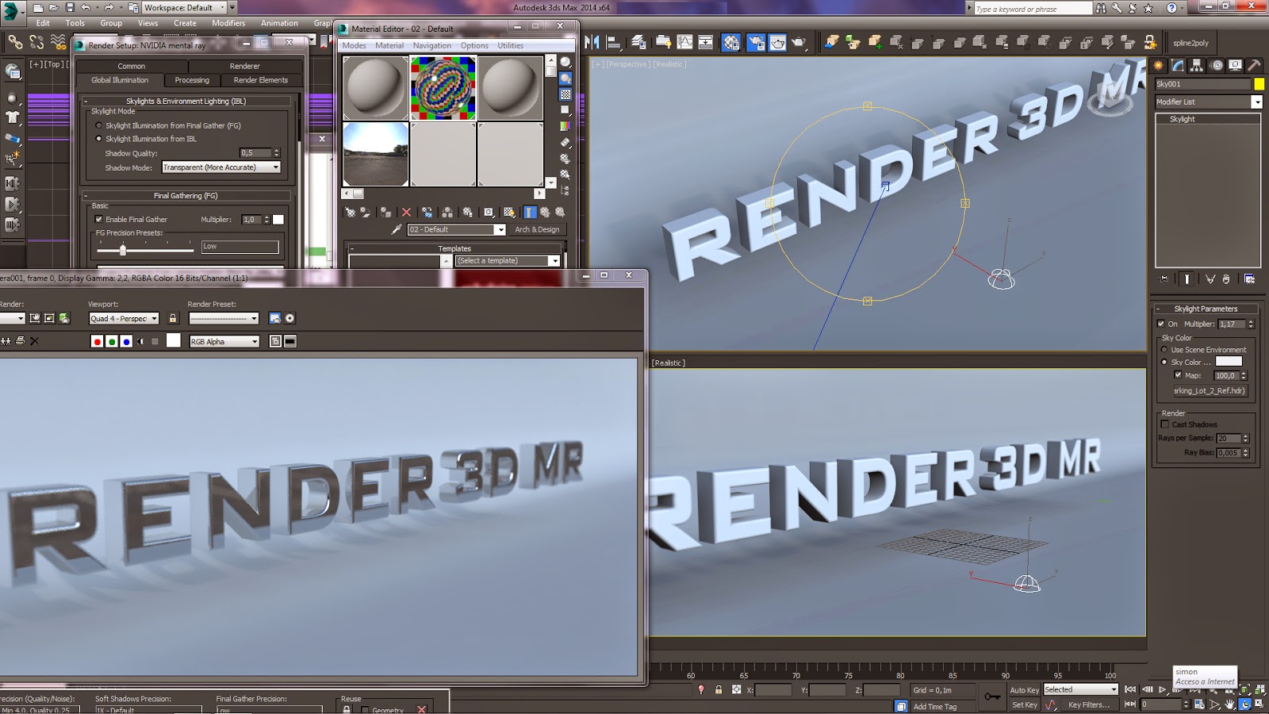Toggle the Skylight On checkbox
This screenshot has width=1269, height=714.
pyautogui.click(x=1161, y=324)
